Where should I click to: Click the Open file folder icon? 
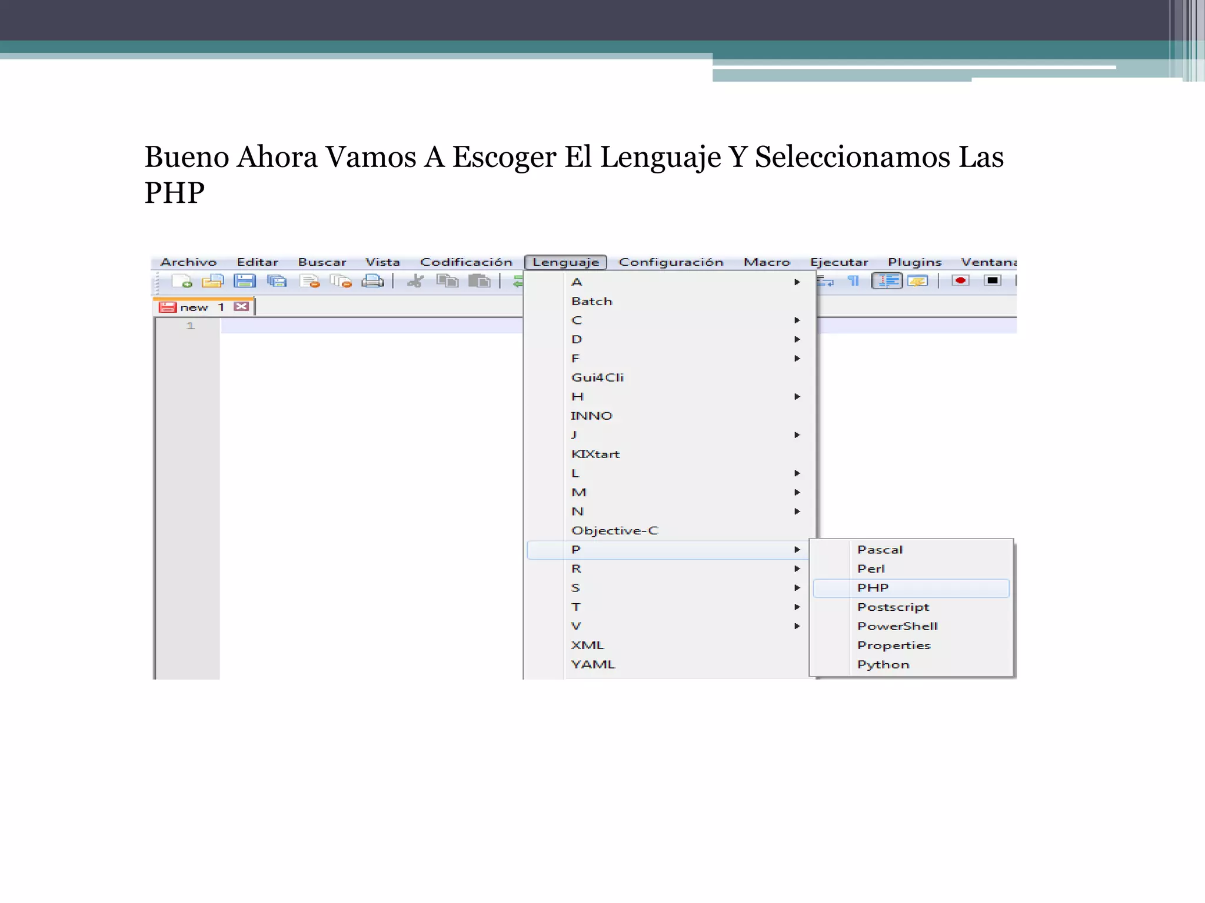click(213, 281)
